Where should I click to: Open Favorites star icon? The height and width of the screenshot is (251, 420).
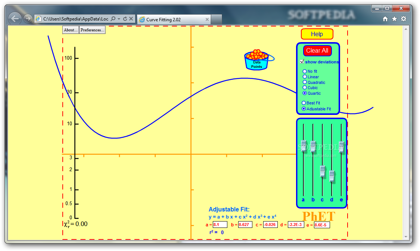coord(394,19)
